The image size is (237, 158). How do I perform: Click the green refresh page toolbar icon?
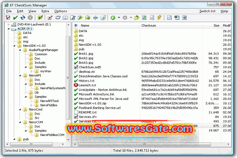[x=145, y=18]
